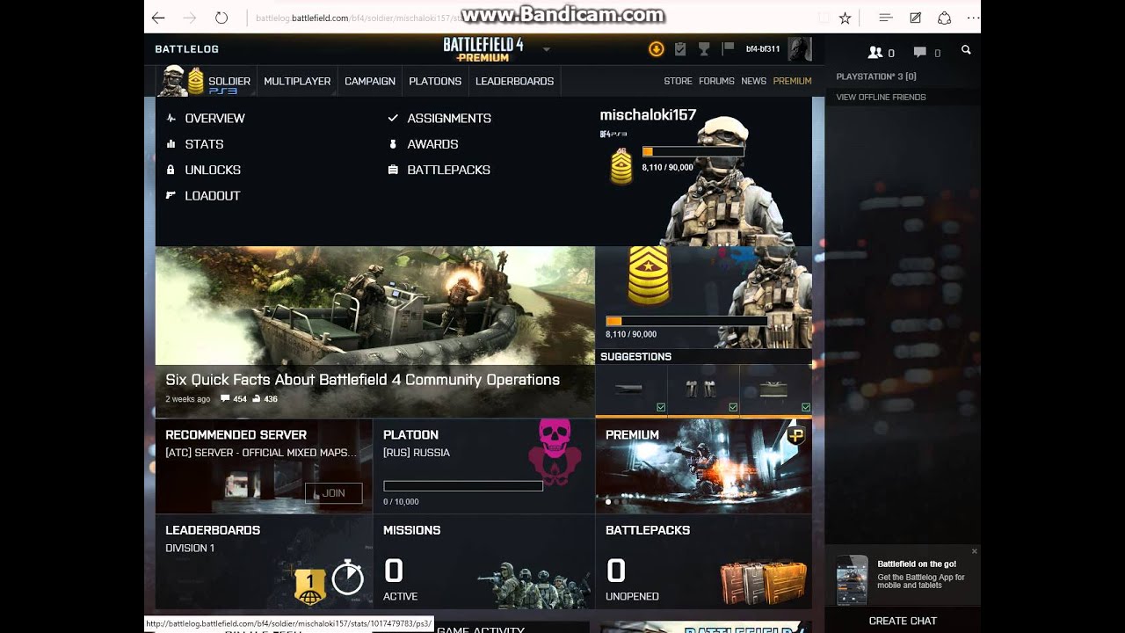Click the Create Chat button
Image resolution: width=1125 pixels, height=633 pixels.
click(x=903, y=621)
